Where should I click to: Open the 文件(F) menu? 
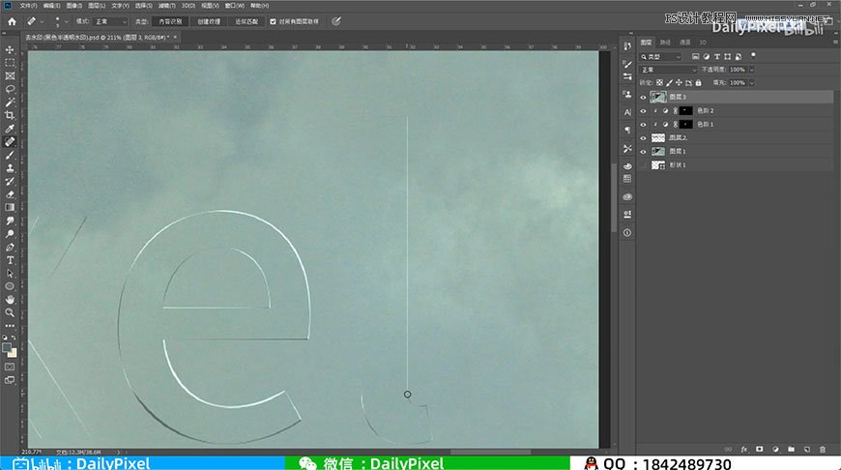click(x=28, y=6)
